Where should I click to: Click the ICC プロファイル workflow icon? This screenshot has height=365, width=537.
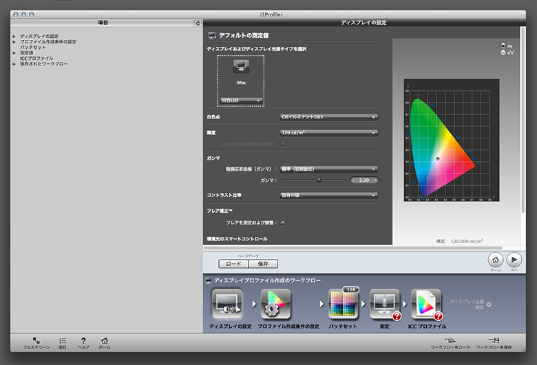point(425,304)
